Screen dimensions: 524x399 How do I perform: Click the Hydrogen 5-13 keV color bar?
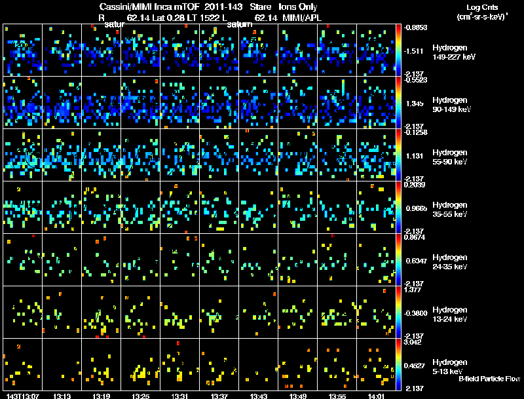(x=399, y=364)
